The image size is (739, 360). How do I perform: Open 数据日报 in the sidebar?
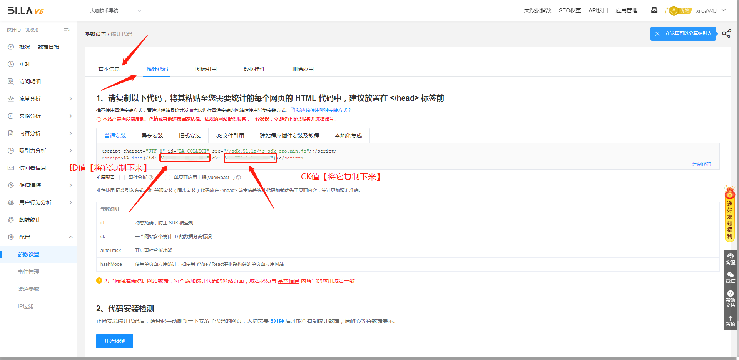(48, 47)
